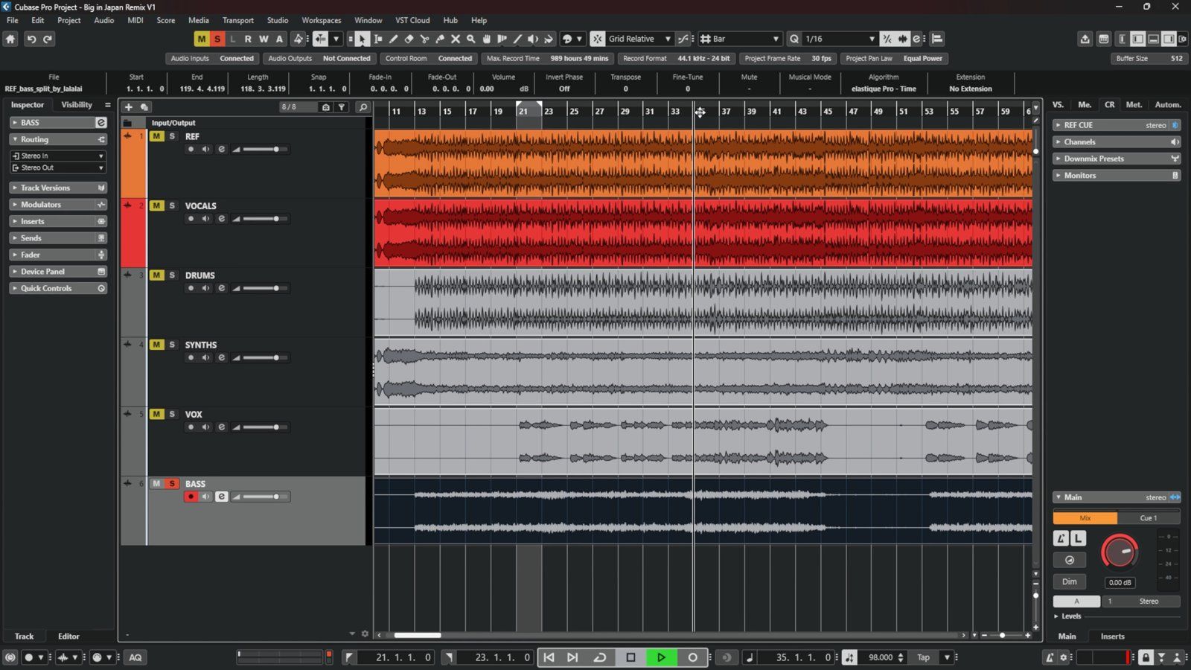Deactivate all Solo states with global S
1191x670 pixels.
coord(217,39)
